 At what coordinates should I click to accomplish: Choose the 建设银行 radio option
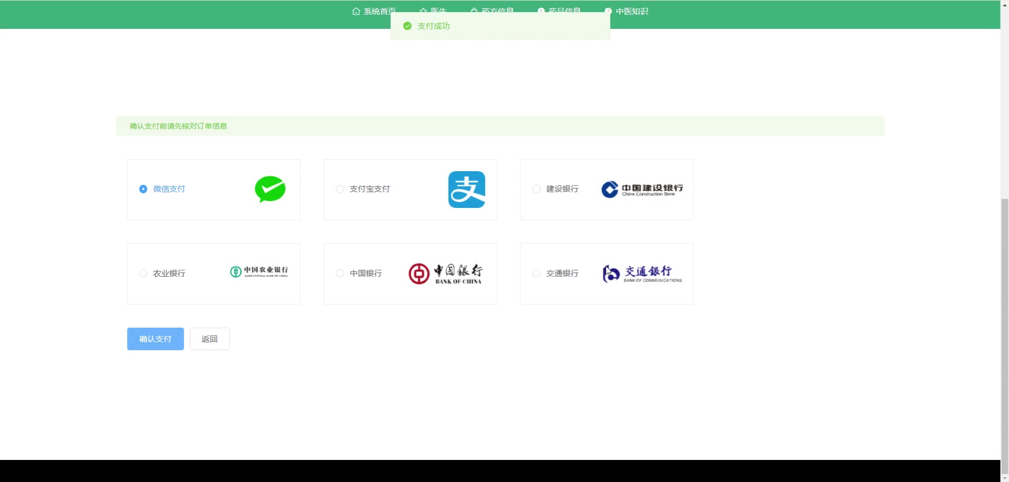(536, 189)
